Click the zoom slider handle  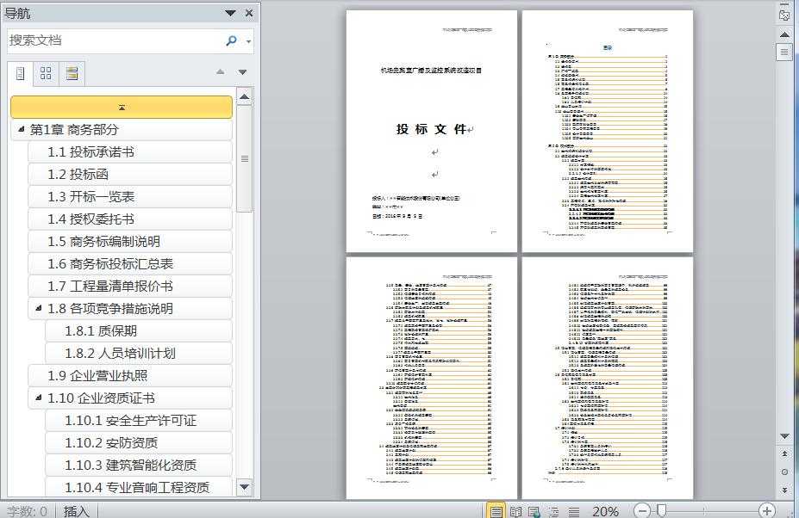tap(661, 511)
